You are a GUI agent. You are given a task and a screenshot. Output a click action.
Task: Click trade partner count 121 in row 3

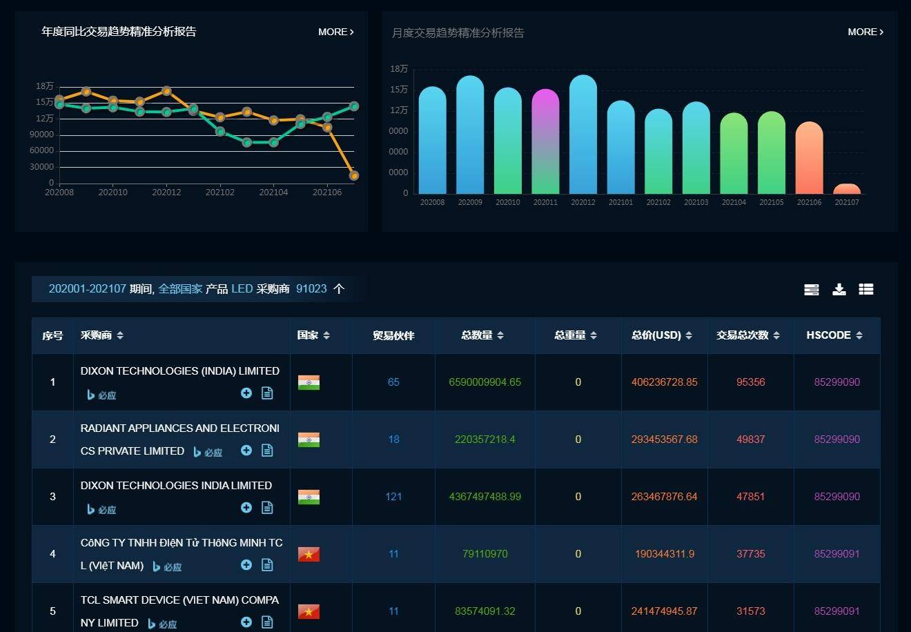(393, 497)
